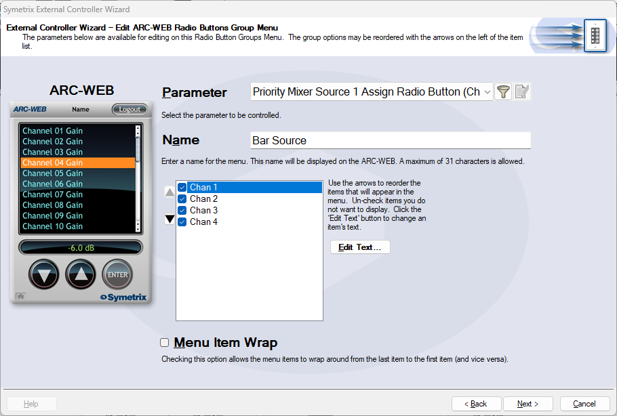Enable the Menu Item Wrap checkbox

tap(164, 343)
